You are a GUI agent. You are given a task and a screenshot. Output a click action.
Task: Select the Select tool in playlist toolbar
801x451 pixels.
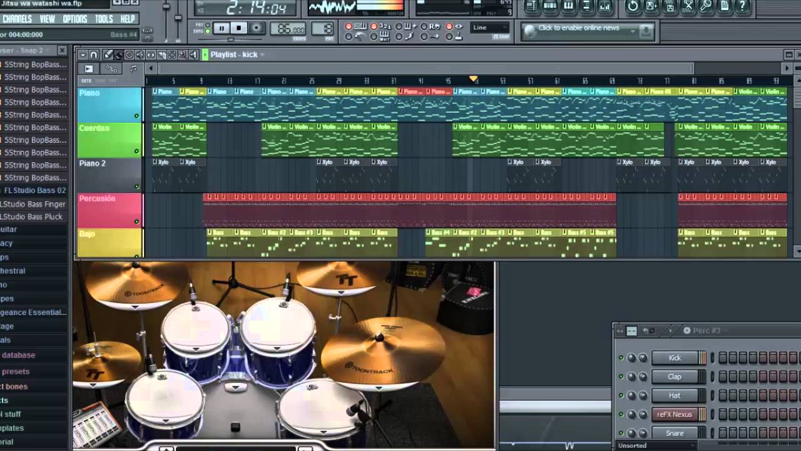[x=172, y=54]
